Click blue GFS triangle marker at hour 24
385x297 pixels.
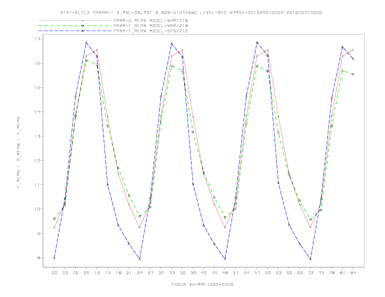140,259
